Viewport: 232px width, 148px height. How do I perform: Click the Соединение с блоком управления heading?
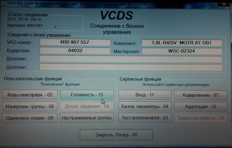click(117, 29)
